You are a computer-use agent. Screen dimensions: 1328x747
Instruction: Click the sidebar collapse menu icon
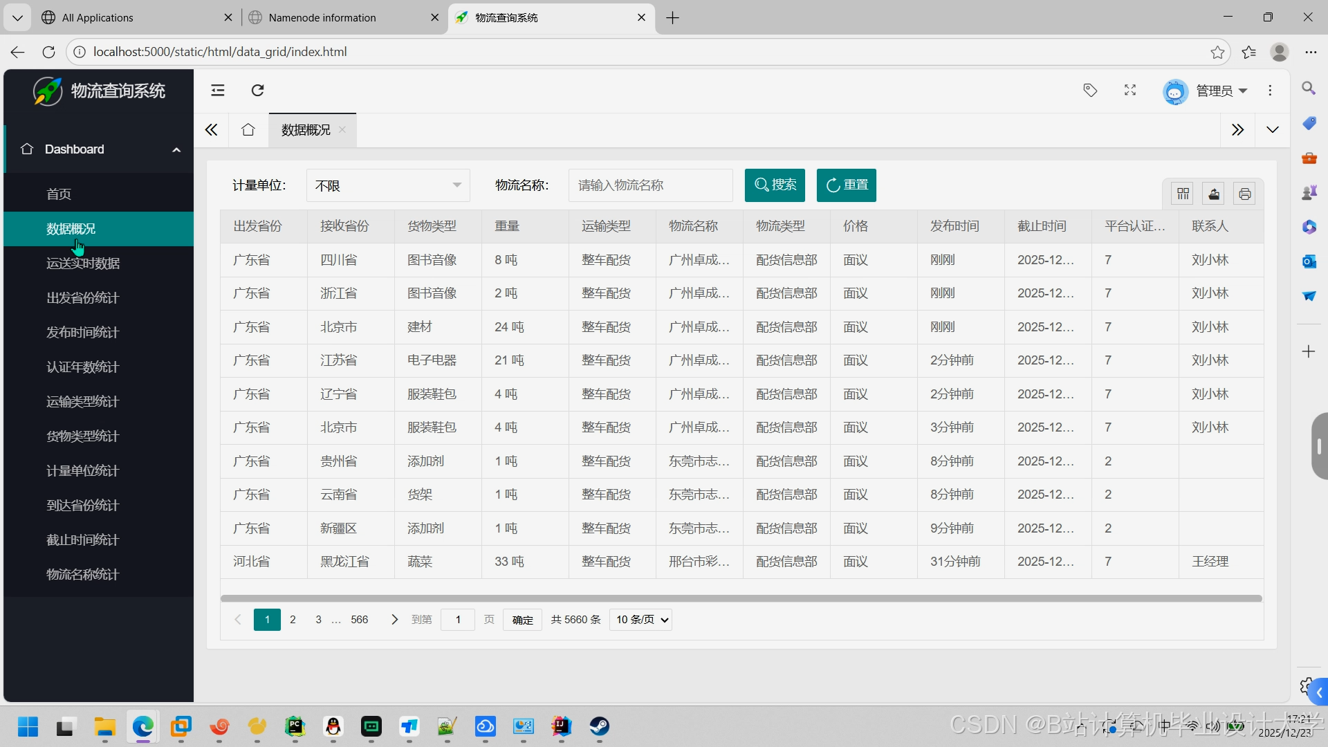tap(218, 91)
